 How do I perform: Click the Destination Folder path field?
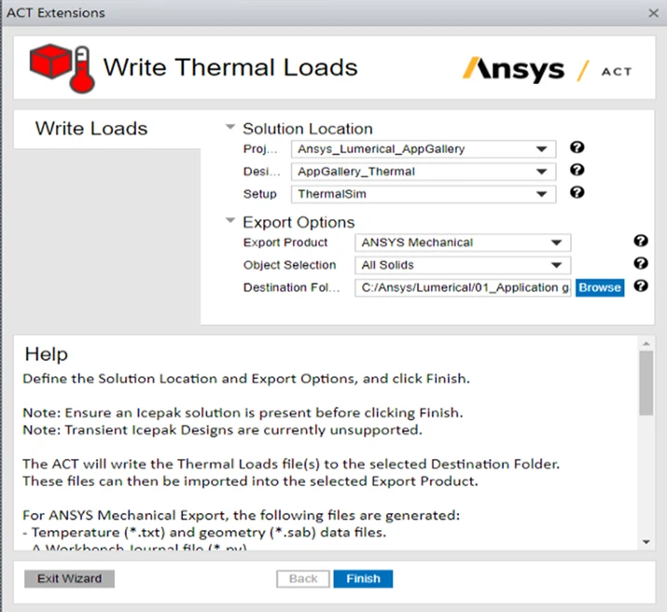point(463,288)
